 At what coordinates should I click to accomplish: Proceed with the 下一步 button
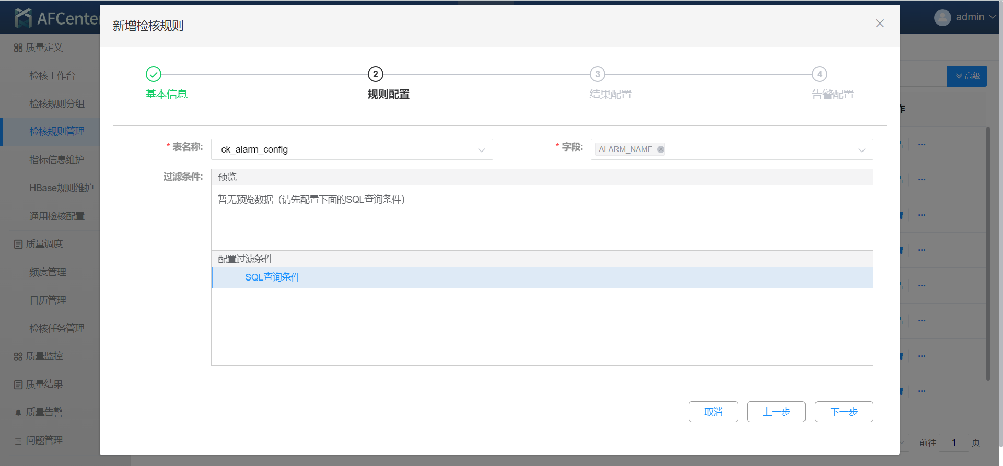[x=844, y=412]
